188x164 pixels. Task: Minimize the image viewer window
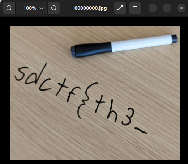[153, 8]
